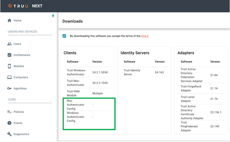Click the Policies checklist icon
230x142 pixels.
coord(9,112)
